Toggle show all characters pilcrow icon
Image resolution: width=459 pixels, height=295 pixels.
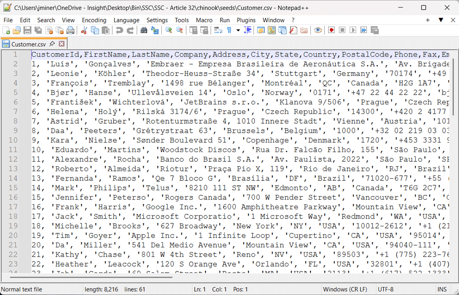pyautogui.click(x=229, y=30)
